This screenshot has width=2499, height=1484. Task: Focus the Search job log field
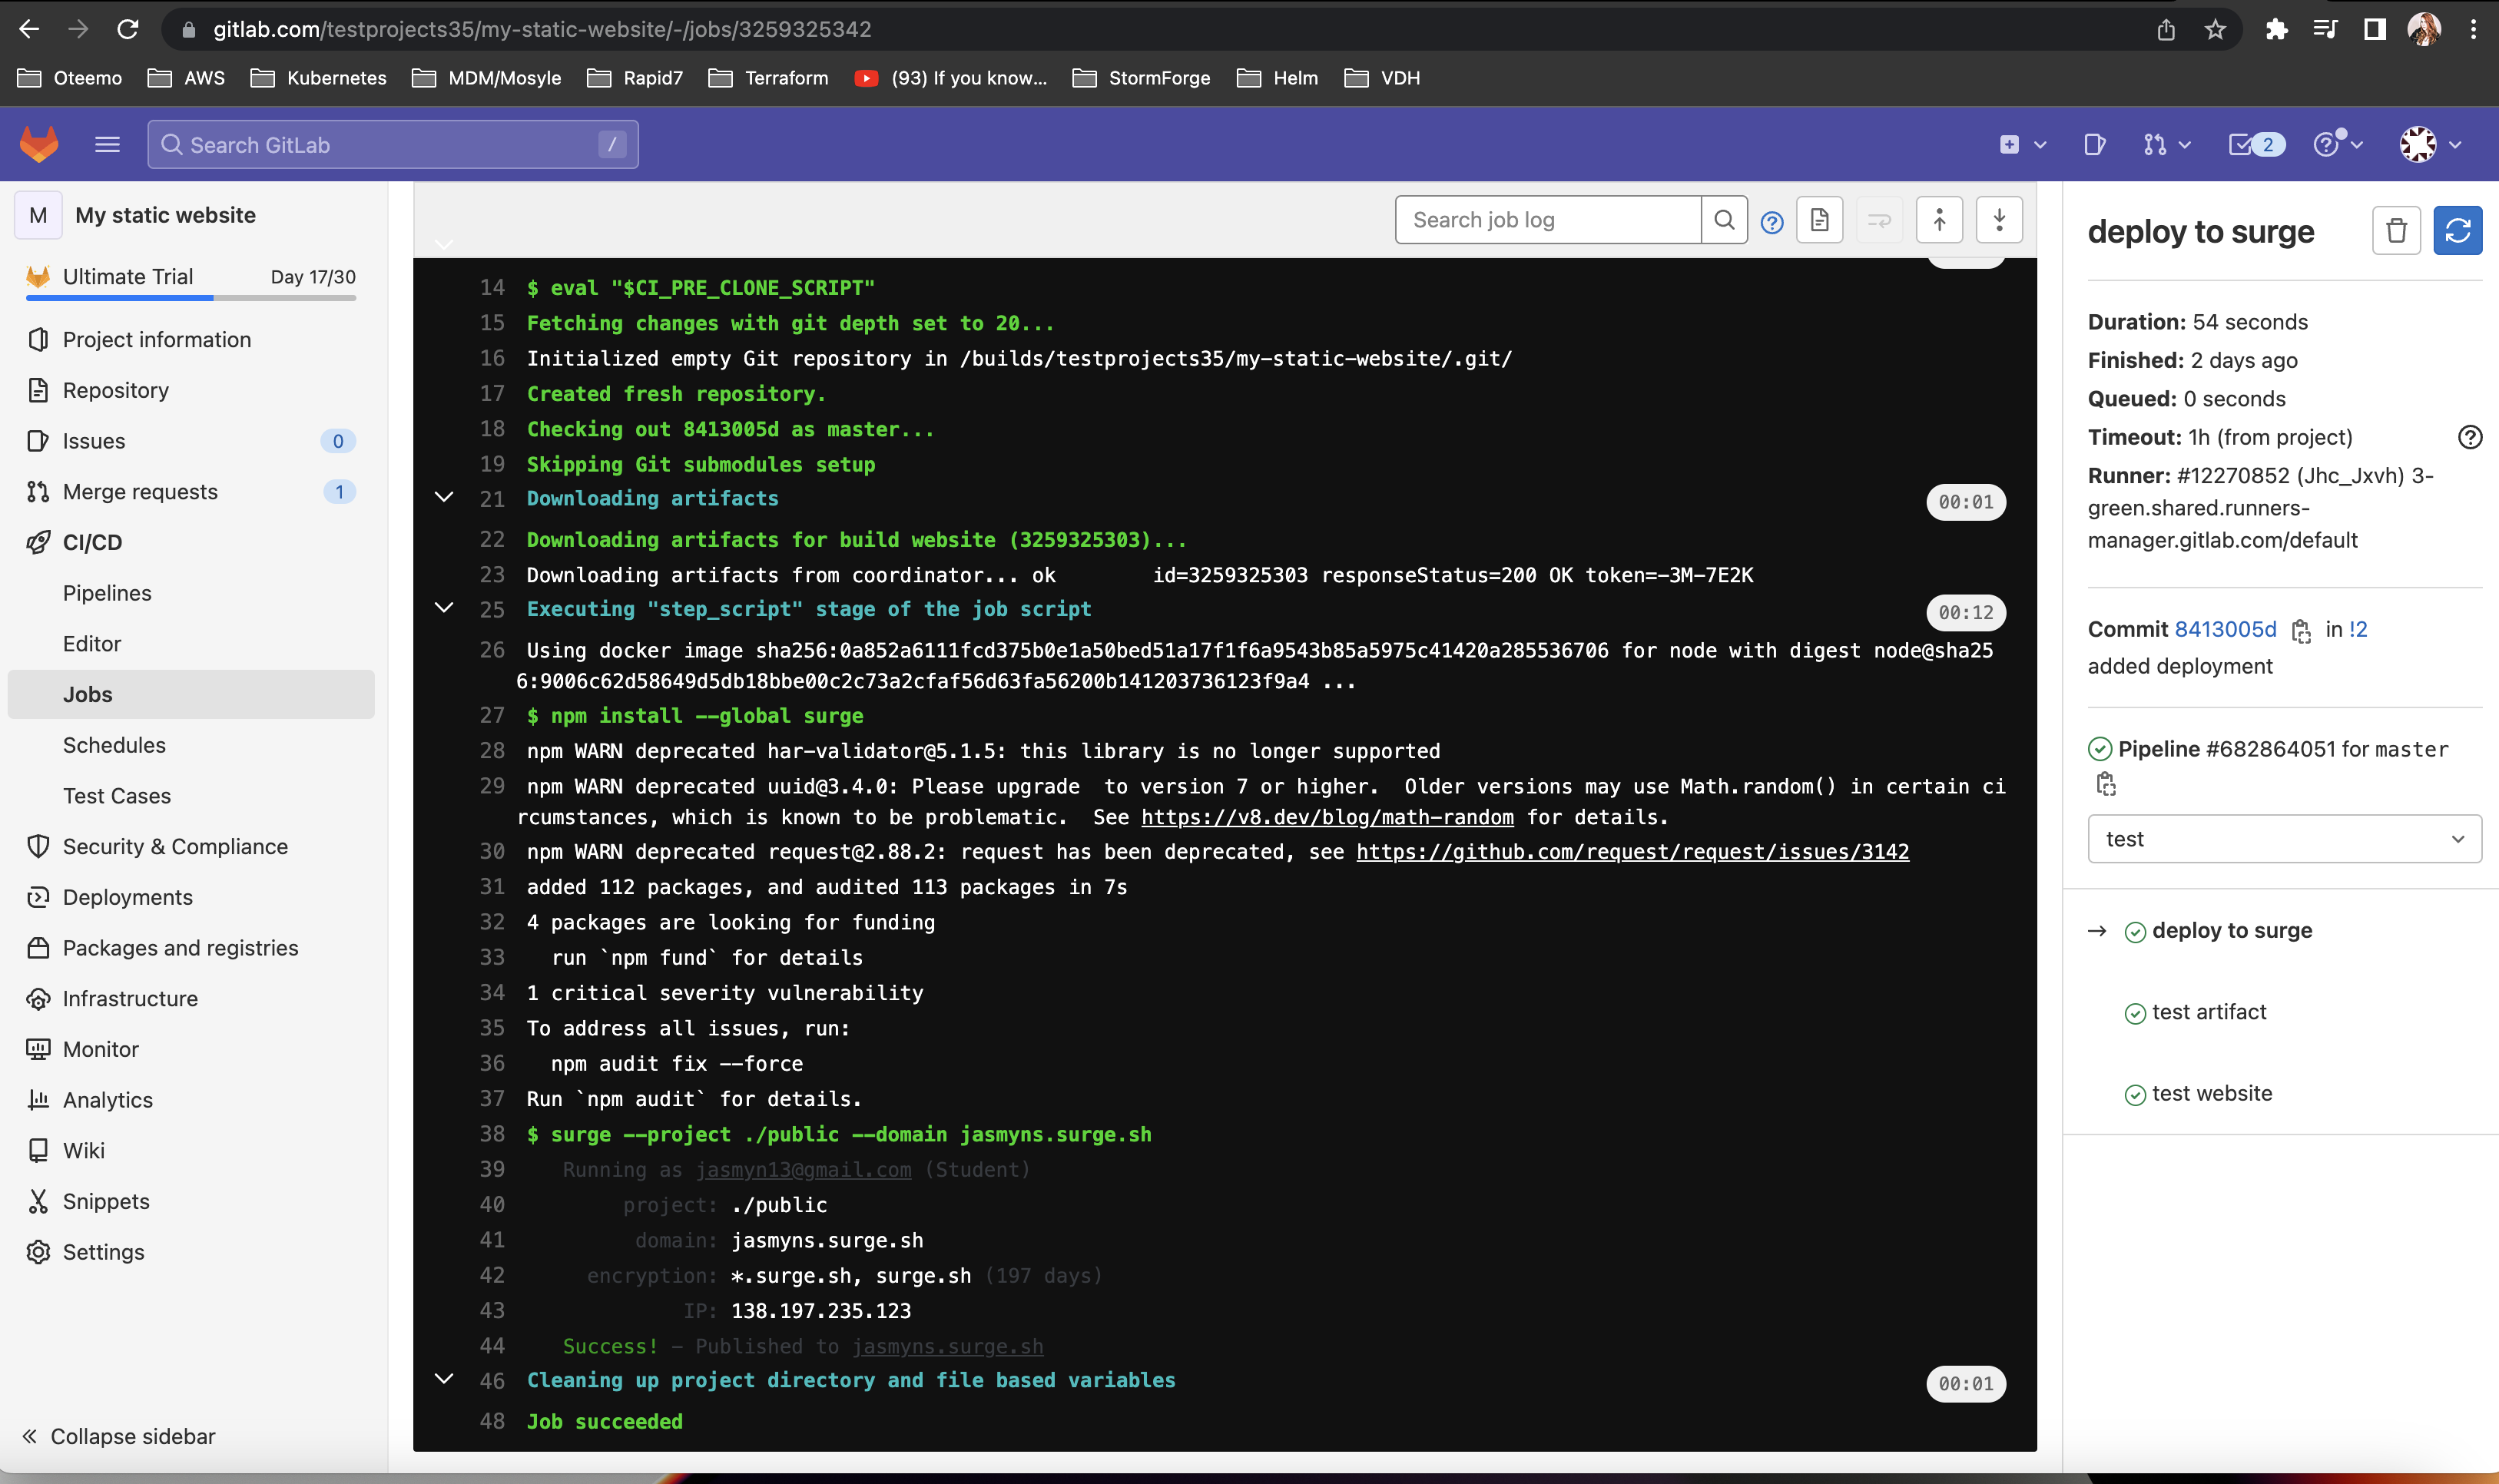(x=1548, y=220)
